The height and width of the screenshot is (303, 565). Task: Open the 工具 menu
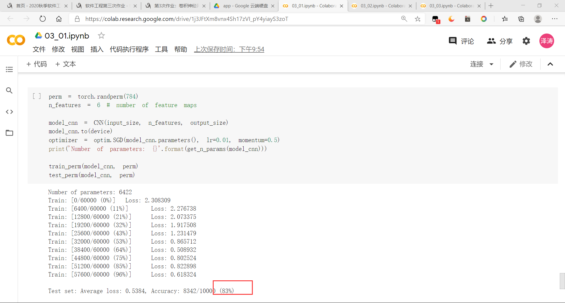(x=161, y=49)
